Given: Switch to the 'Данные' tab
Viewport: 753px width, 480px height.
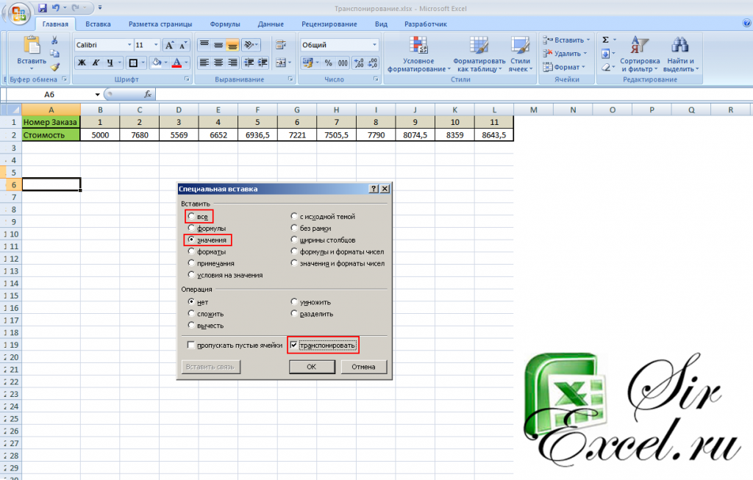Looking at the screenshot, I should coord(271,24).
